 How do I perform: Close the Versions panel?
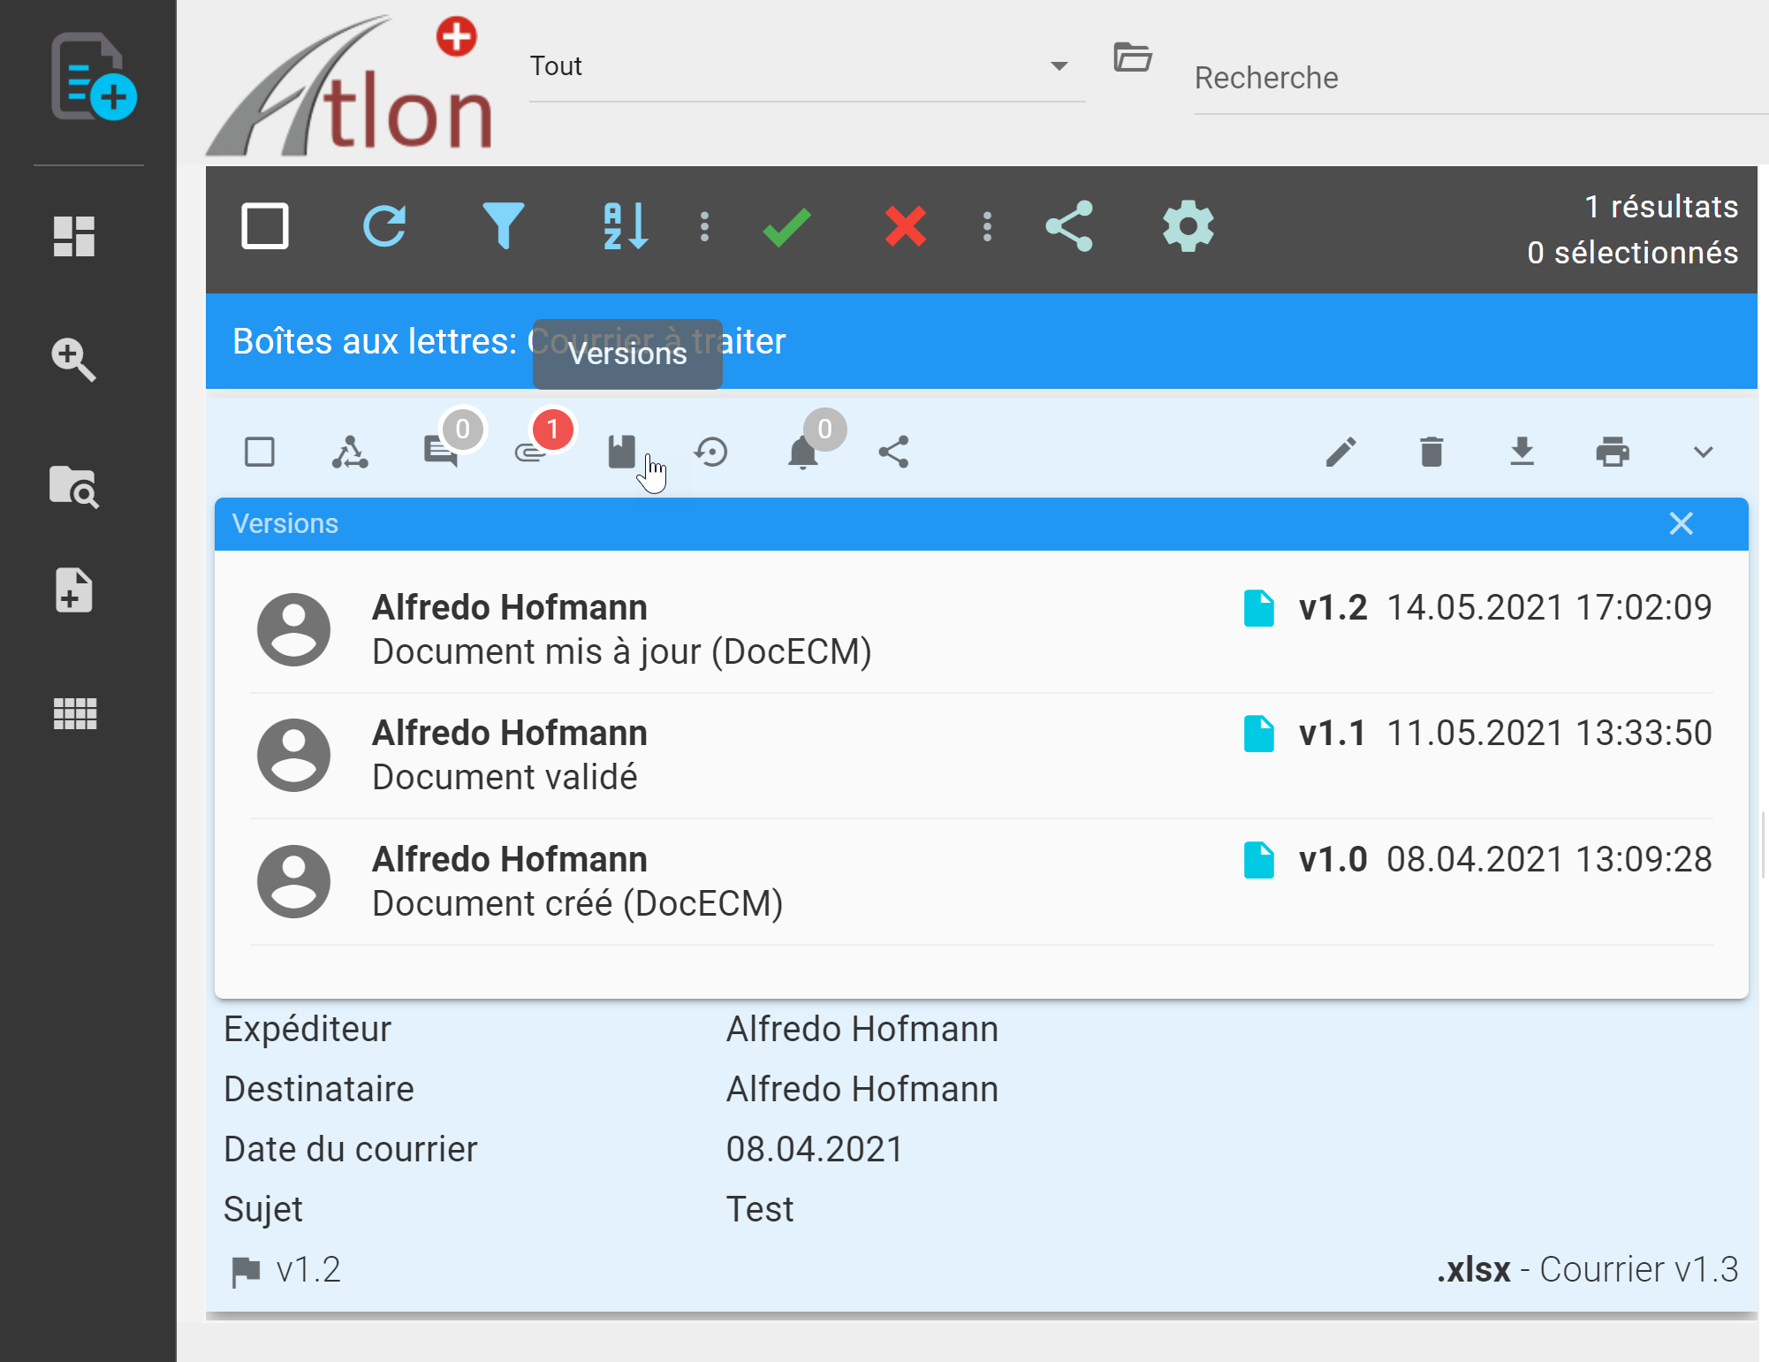(1682, 523)
